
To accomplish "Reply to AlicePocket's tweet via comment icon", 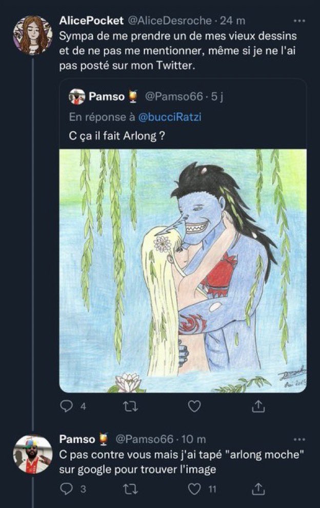I will [67, 406].
